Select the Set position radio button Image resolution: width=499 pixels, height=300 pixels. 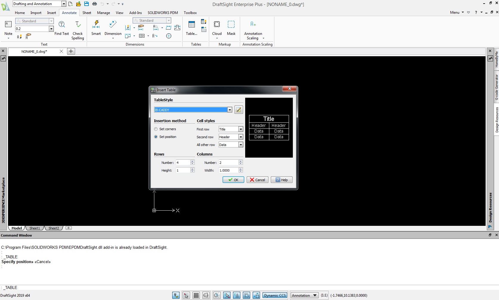(156, 137)
